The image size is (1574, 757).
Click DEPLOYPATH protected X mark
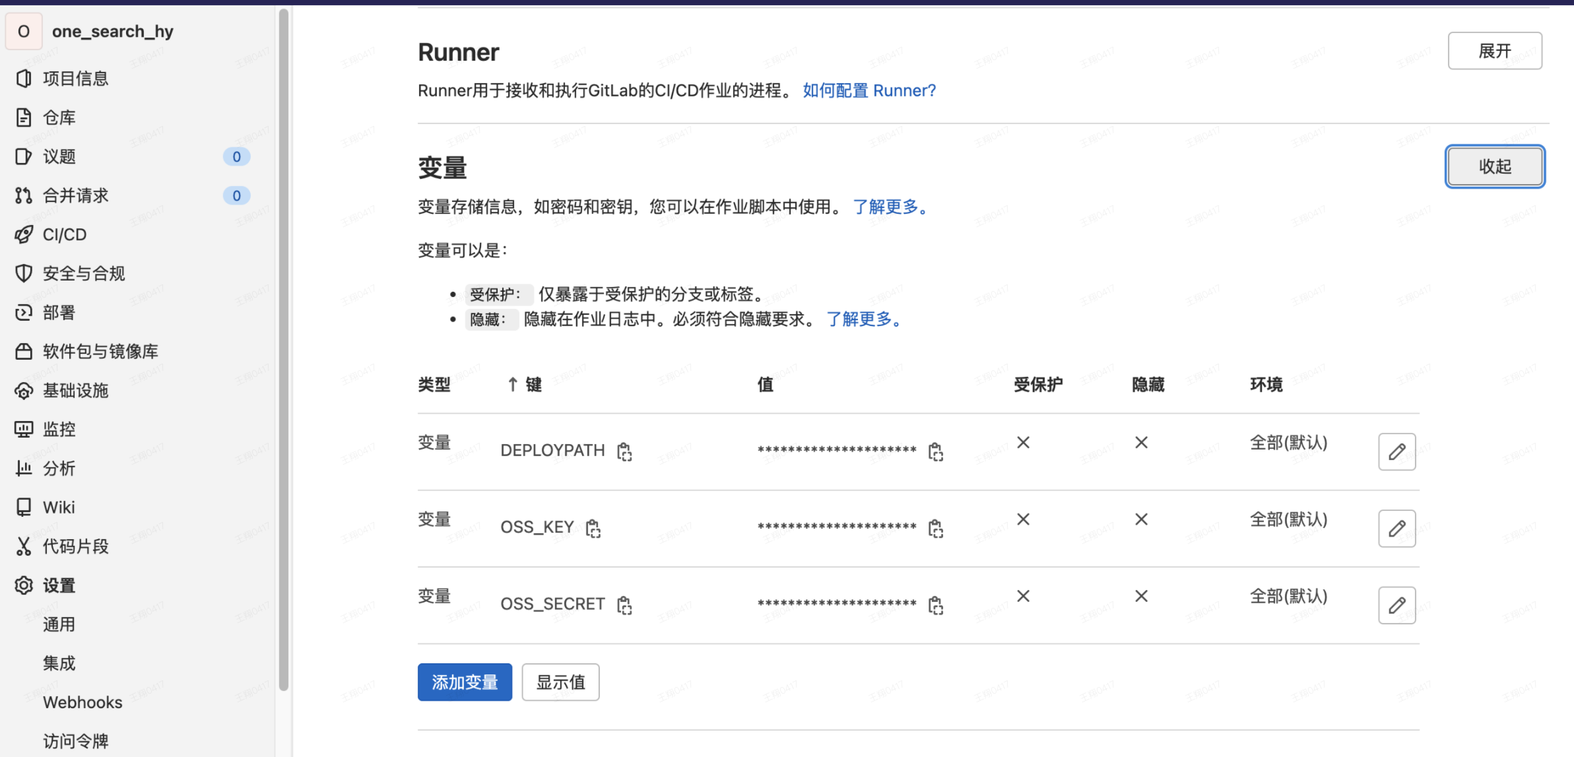1024,442
